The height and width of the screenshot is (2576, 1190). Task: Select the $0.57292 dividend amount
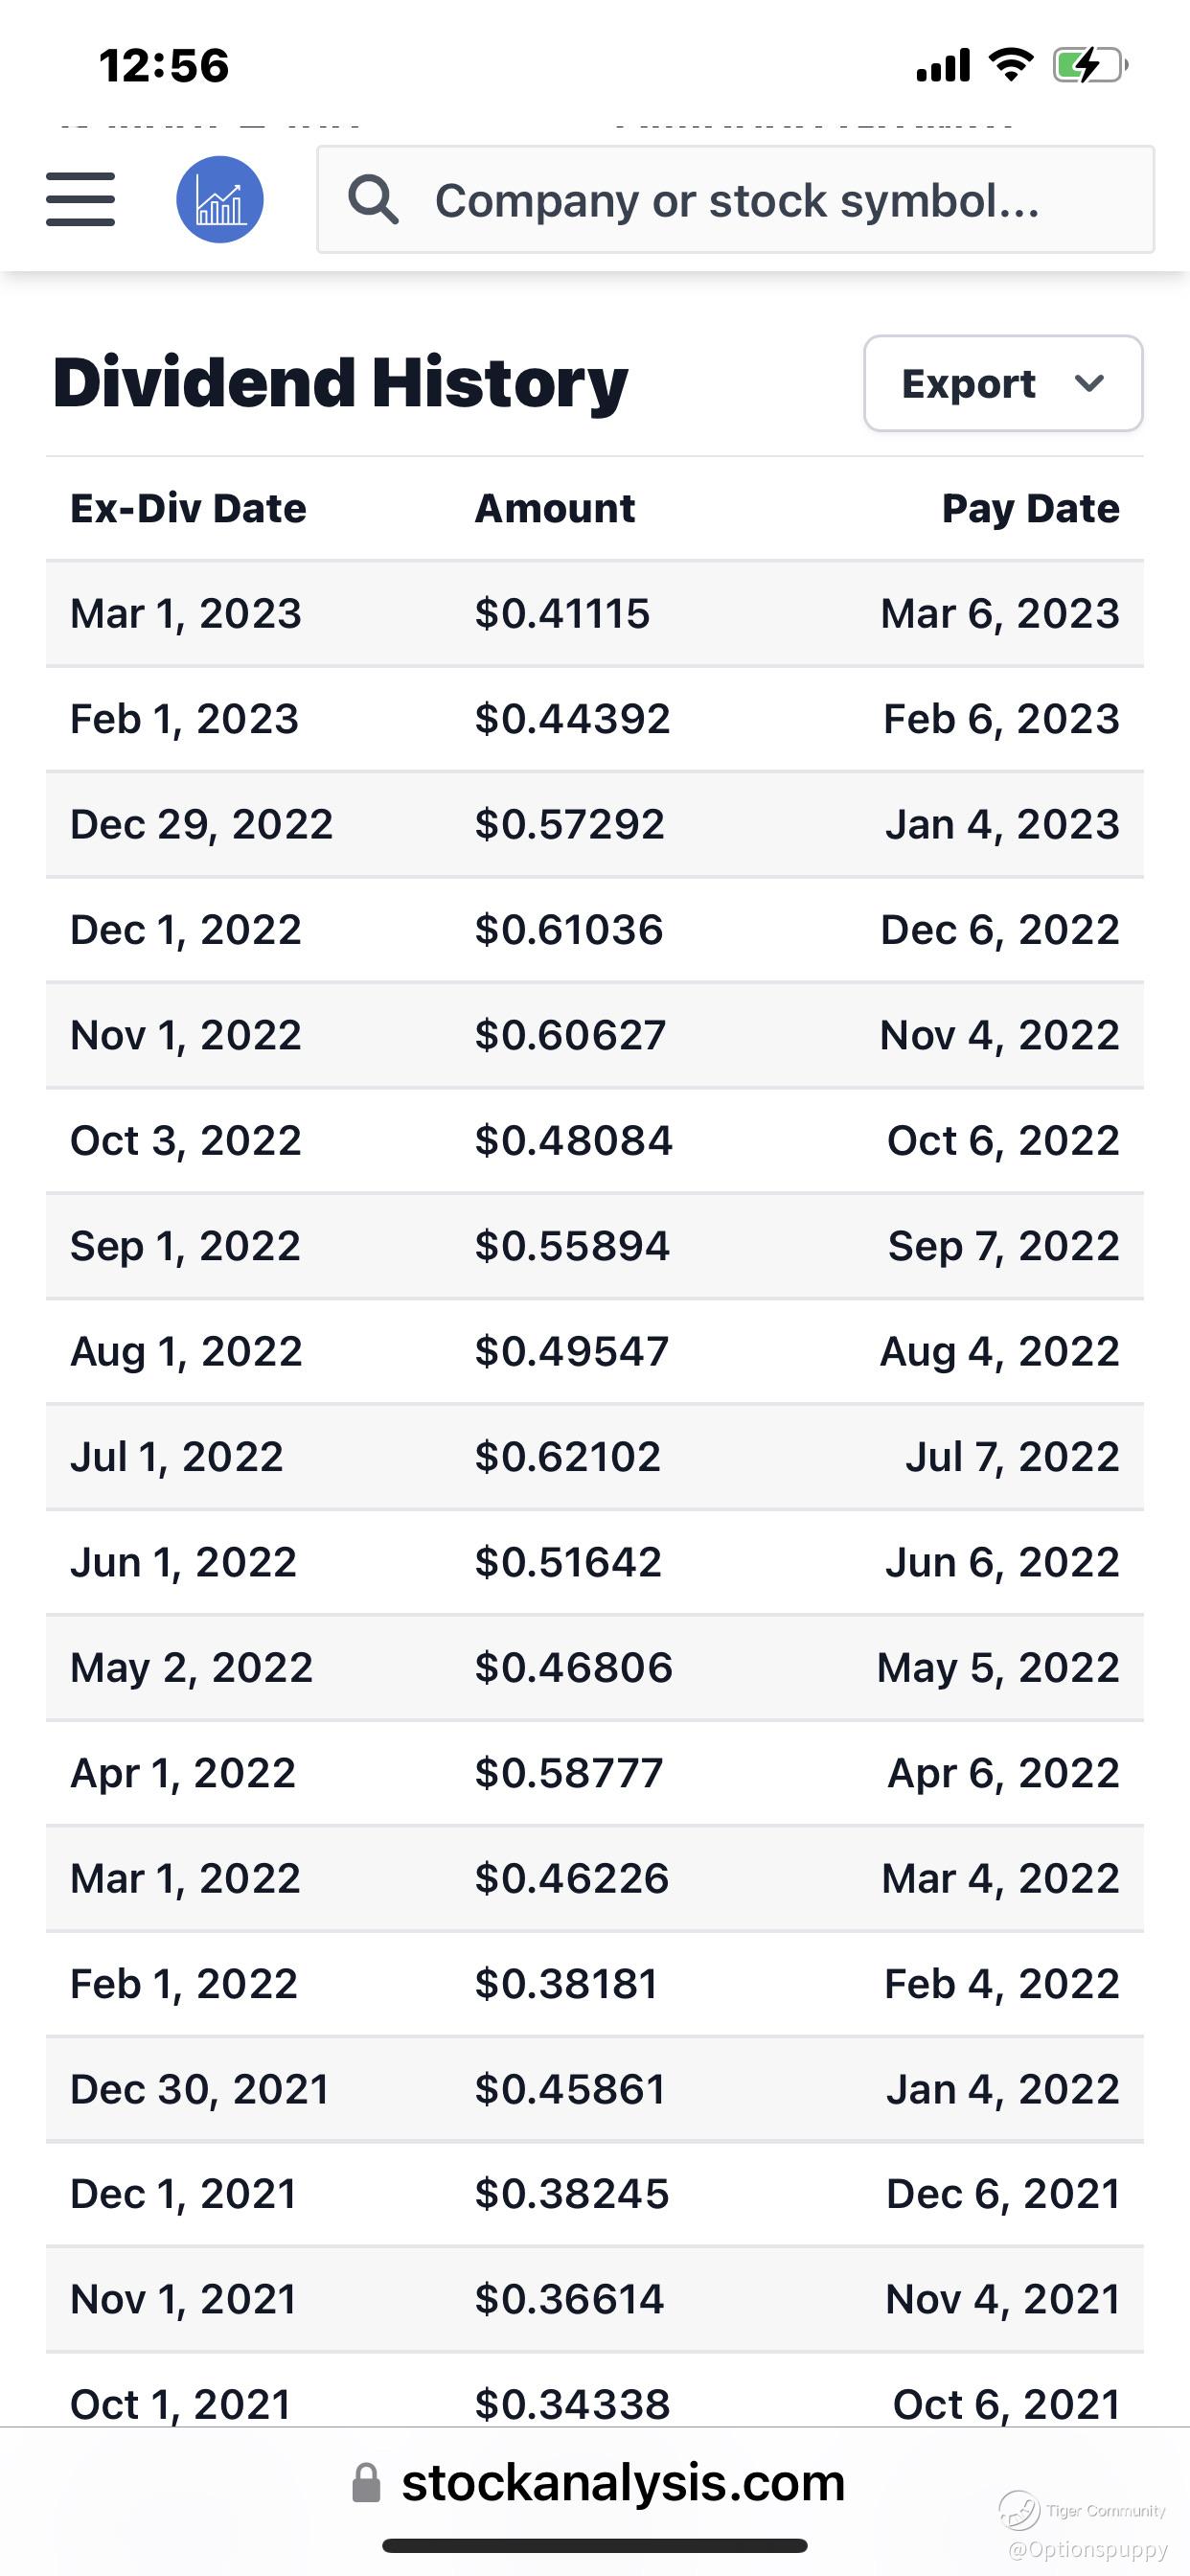pos(570,824)
